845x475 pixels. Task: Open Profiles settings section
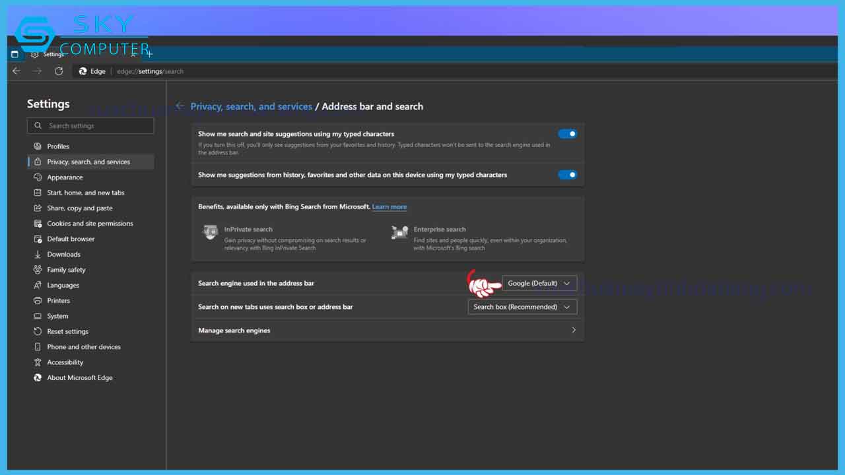point(91,146)
